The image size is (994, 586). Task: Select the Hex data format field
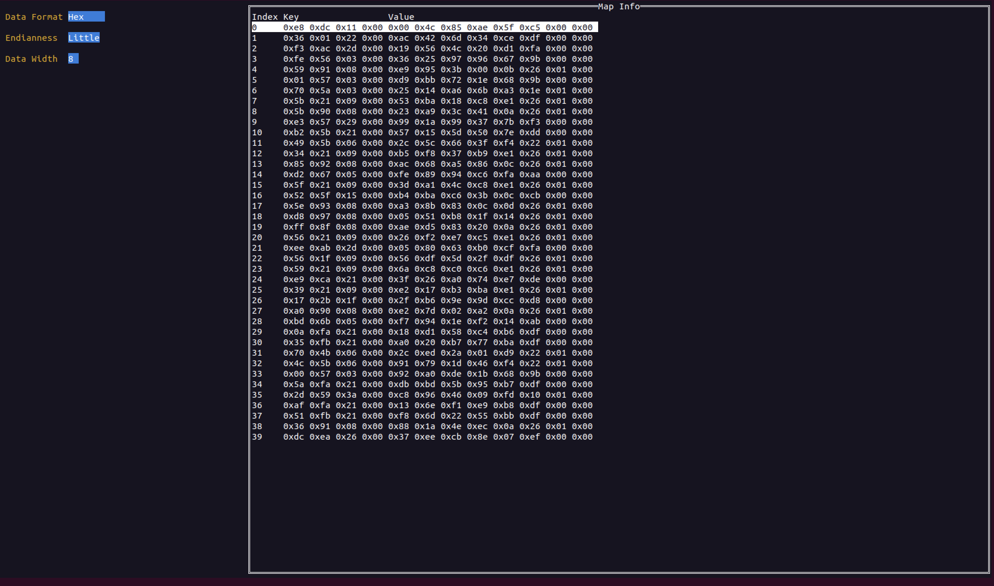tap(86, 17)
